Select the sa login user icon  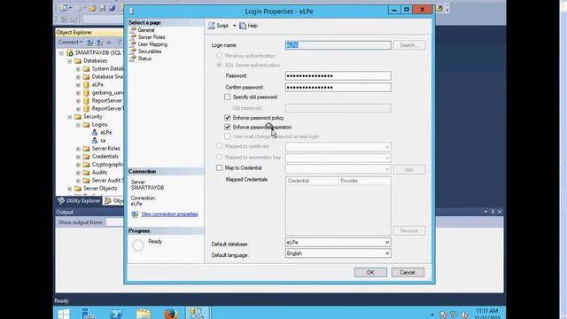(x=95, y=140)
